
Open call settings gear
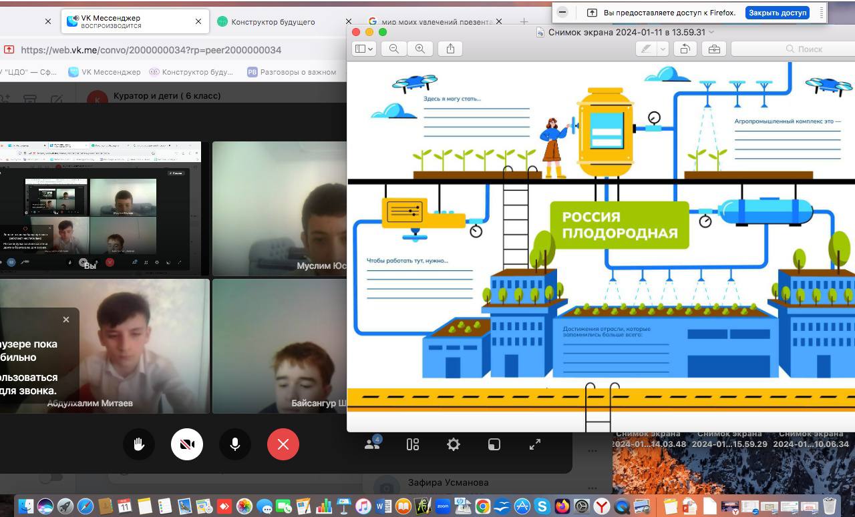pyautogui.click(x=454, y=444)
